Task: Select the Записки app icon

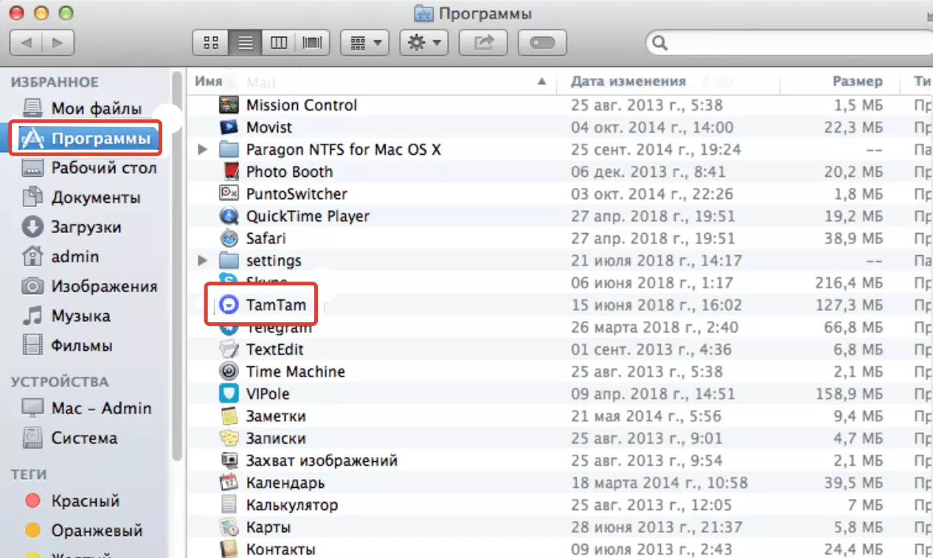Action: pos(229,438)
